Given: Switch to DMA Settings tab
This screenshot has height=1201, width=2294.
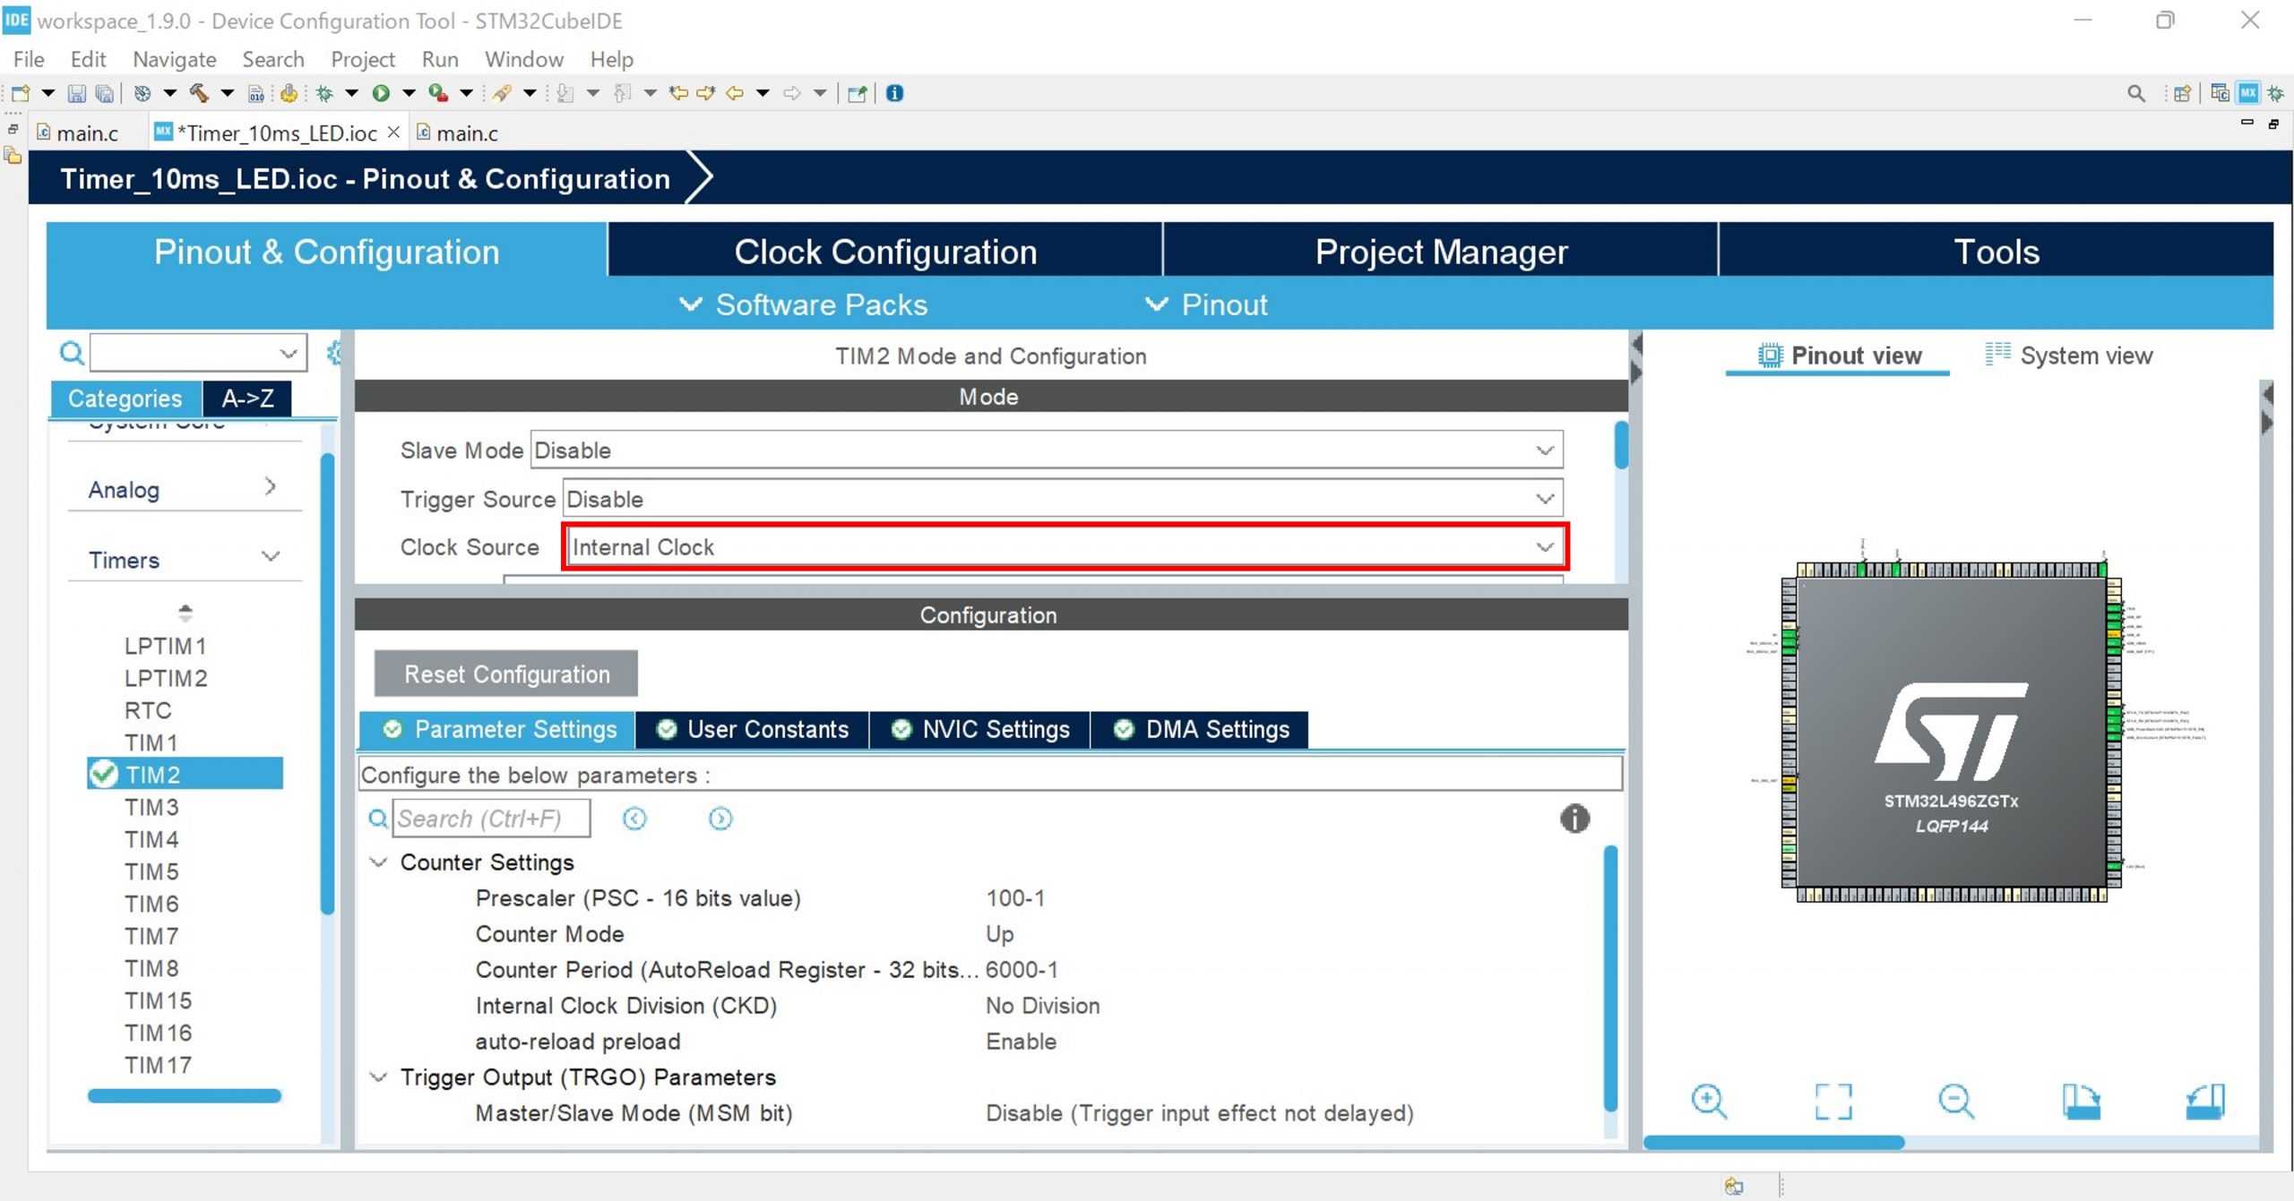Looking at the screenshot, I should point(1201,729).
